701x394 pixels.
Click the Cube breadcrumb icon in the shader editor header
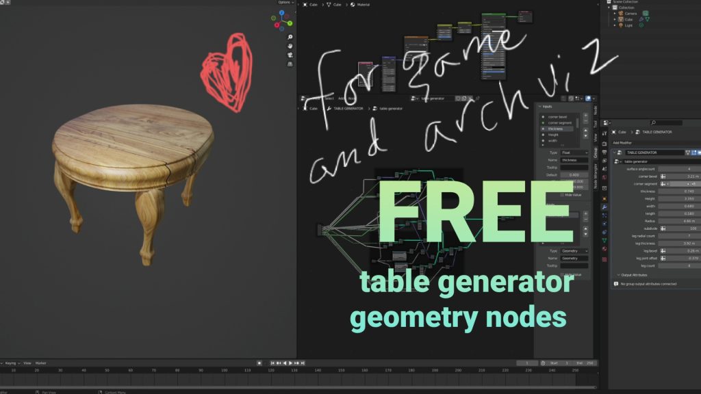pyautogui.click(x=305, y=5)
